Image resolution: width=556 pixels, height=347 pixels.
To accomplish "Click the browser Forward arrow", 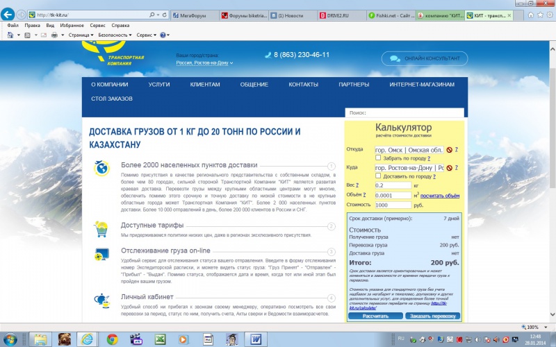I will point(21,15).
